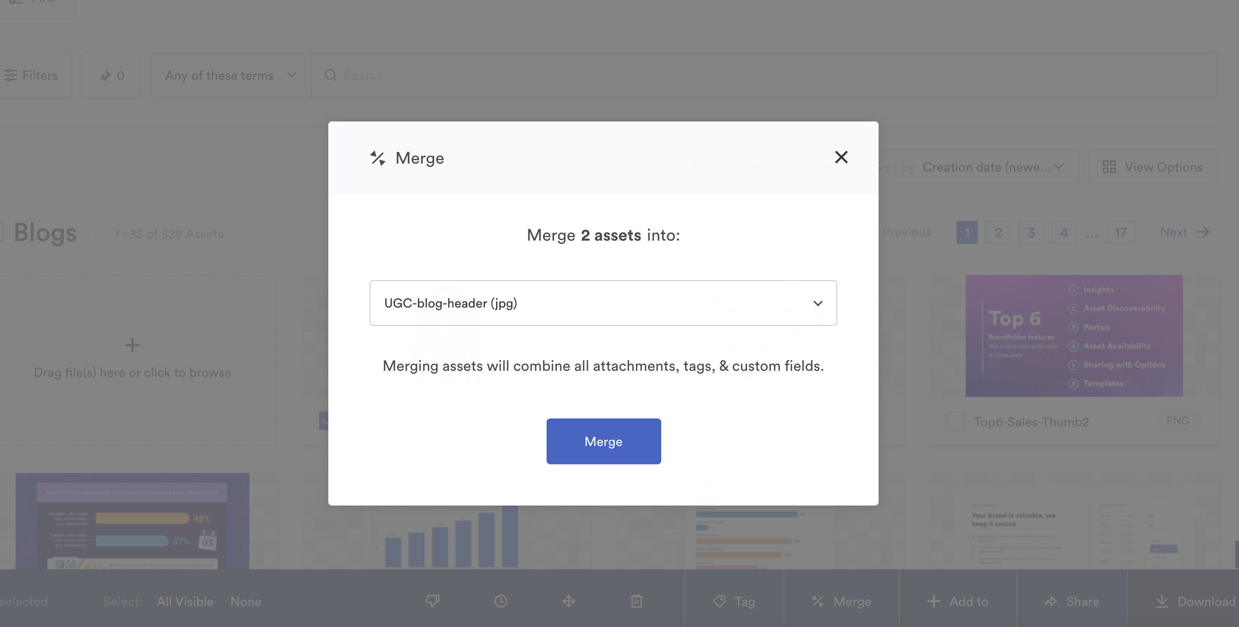Image resolution: width=1239 pixels, height=627 pixels.
Task: Click the move arrows icon
Action: click(x=569, y=601)
